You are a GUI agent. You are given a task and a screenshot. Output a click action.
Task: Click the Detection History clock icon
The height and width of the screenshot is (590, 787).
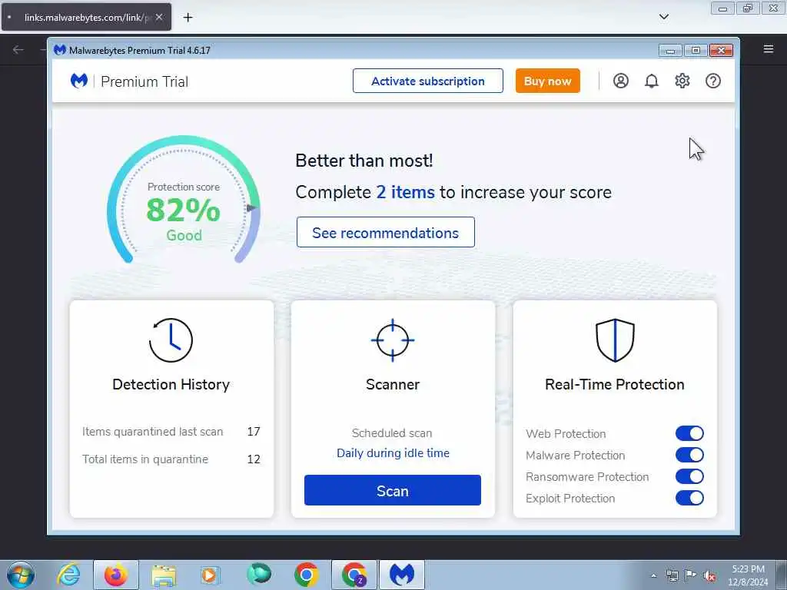171,340
